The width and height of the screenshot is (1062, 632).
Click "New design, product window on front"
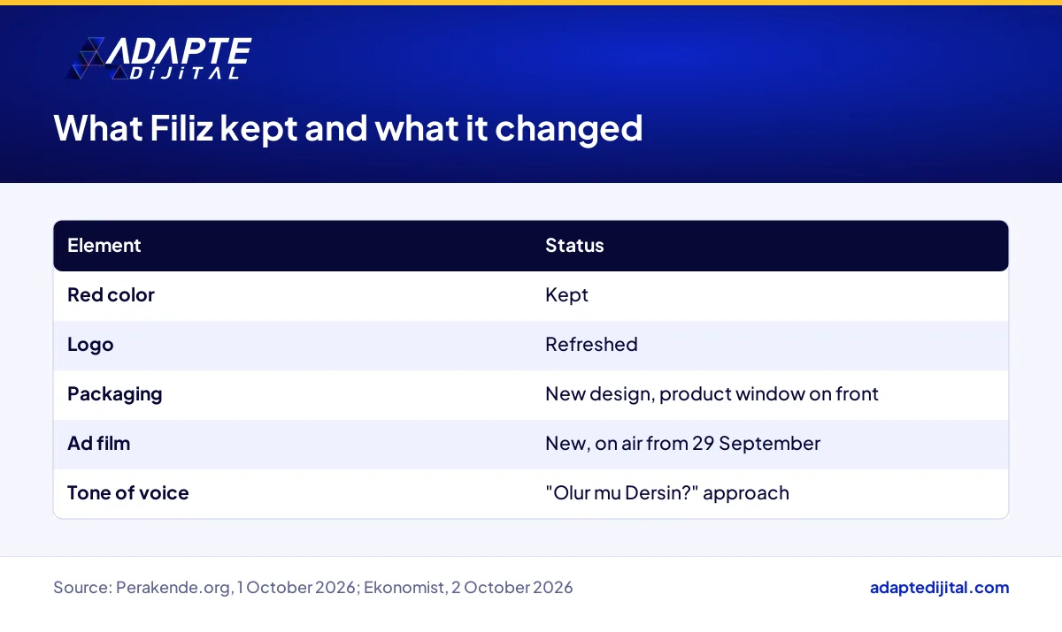tap(712, 394)
